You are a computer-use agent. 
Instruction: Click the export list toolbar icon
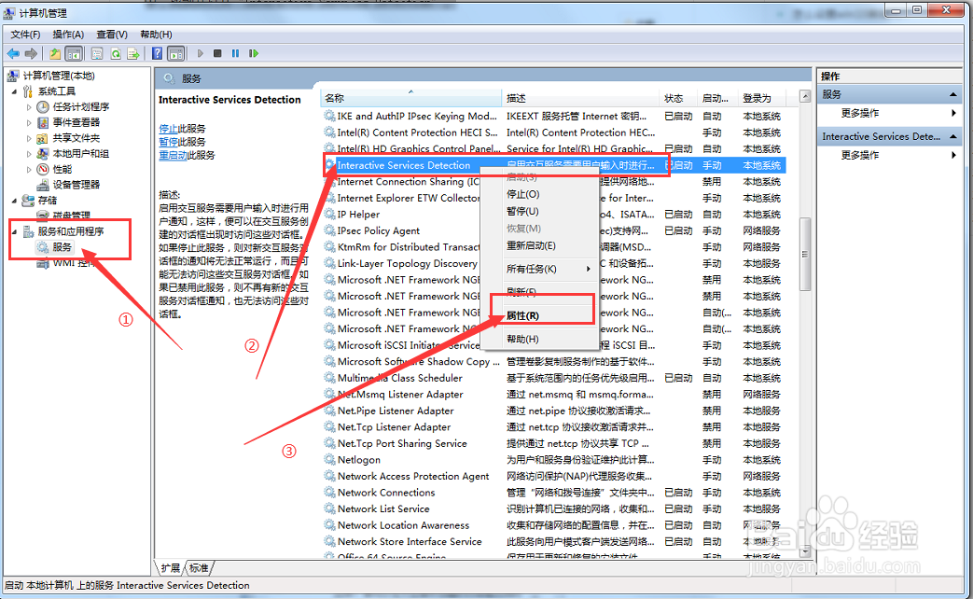[132, 53]
